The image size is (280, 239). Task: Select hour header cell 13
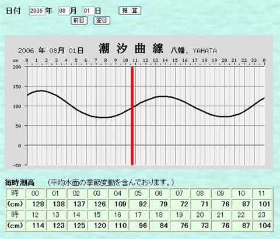coord(56,215)
